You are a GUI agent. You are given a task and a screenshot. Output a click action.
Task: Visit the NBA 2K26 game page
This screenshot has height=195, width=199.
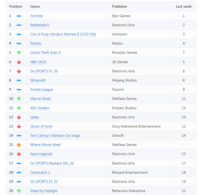point(38,62)
